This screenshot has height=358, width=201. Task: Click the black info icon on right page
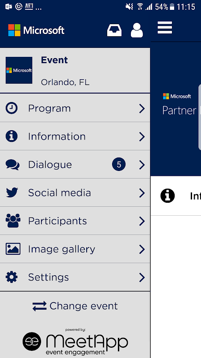coord(167,196)
